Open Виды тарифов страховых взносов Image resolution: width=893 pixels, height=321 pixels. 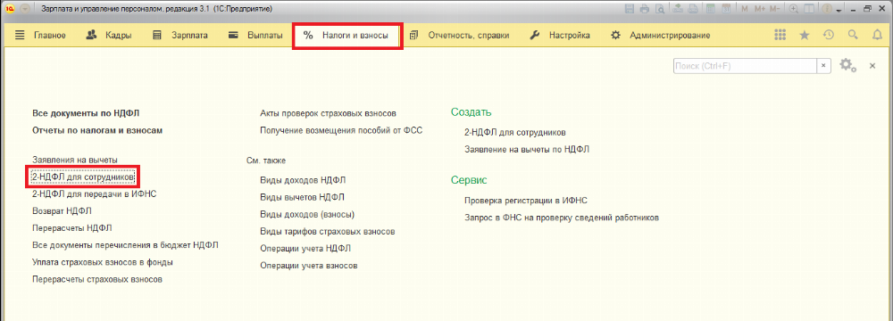point(328,232)
